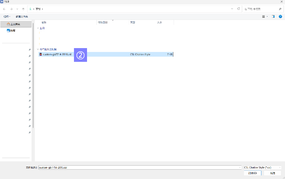This screenshot has width=285, height=179.
Task: Click the search magnifier icon
Action: click(280, 8)
